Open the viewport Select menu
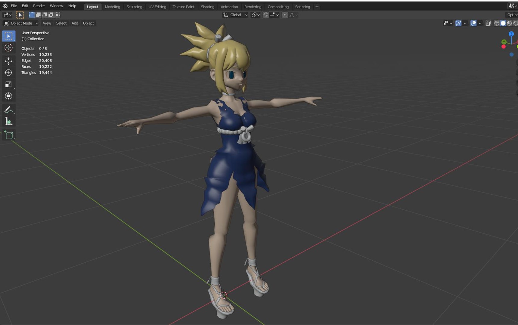The image size is (518, 325). (61, 23)
